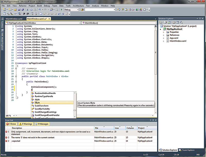Start debugging with the green play icon

pyautogui.click(x=62, y=10)
